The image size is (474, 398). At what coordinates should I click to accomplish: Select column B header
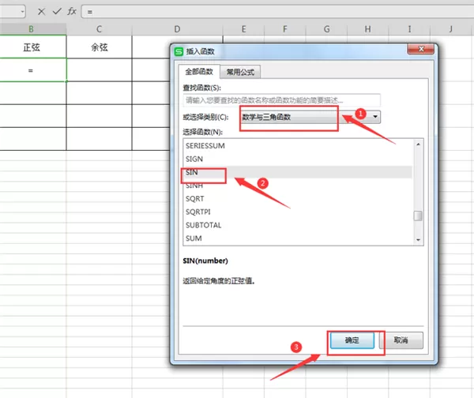click(32, 29)
